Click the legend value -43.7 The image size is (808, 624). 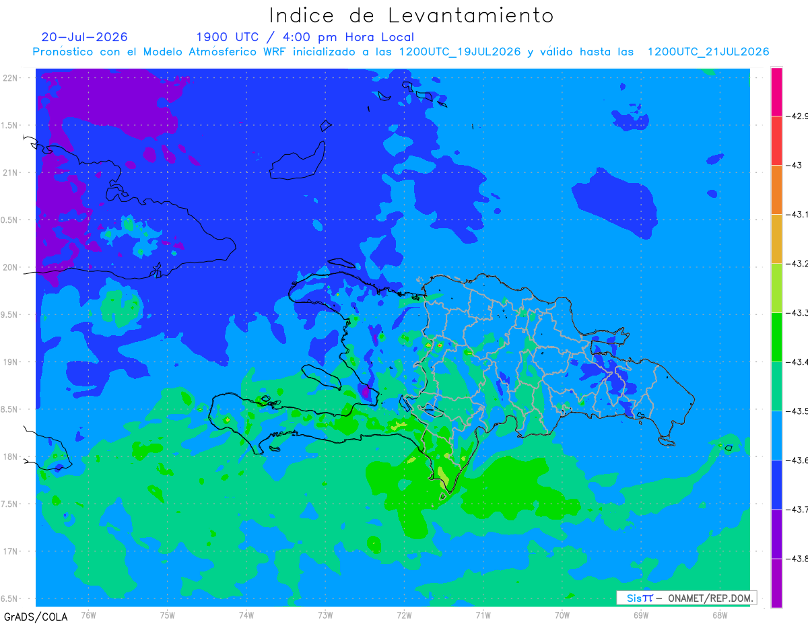click(797, 509)
